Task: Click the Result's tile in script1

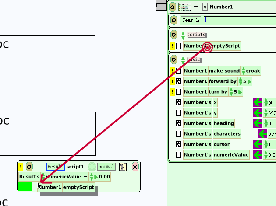Action: click(x=29, y=177)
